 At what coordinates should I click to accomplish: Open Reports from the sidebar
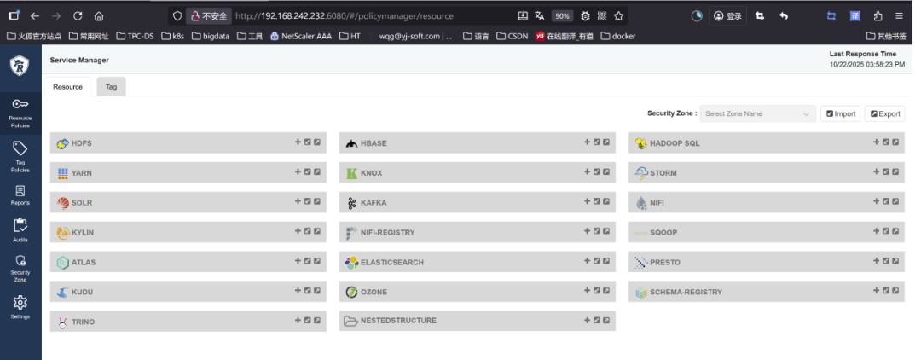pyautogui.click(x=20, y=195)
